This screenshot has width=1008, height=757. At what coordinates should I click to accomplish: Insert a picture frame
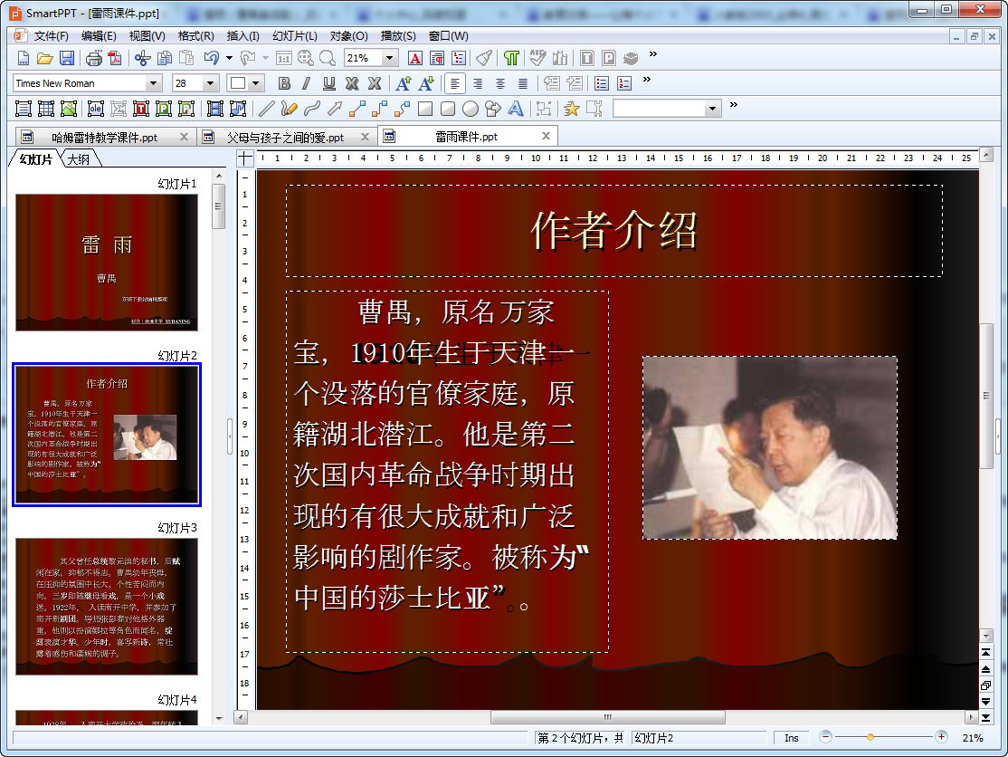pos(69,109)
